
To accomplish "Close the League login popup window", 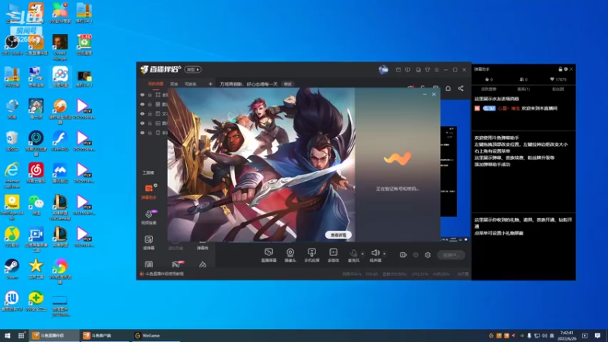I will click(434, 94).
